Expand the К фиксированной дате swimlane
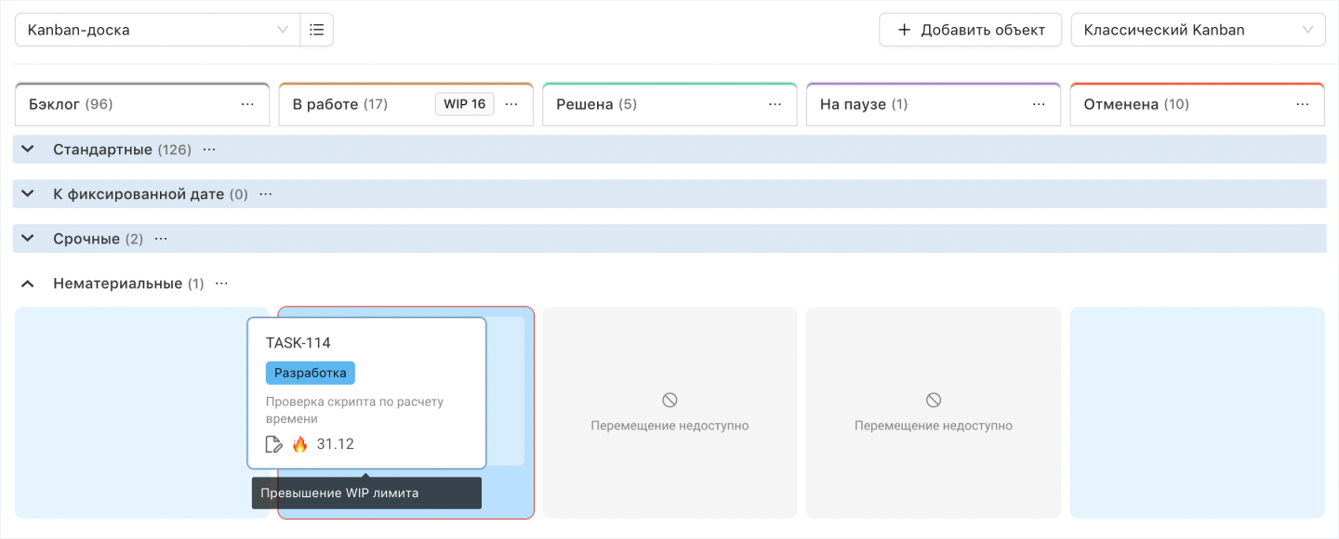Image resolution: width=1339 pixels, height=539 pixels. pos(28,194)
